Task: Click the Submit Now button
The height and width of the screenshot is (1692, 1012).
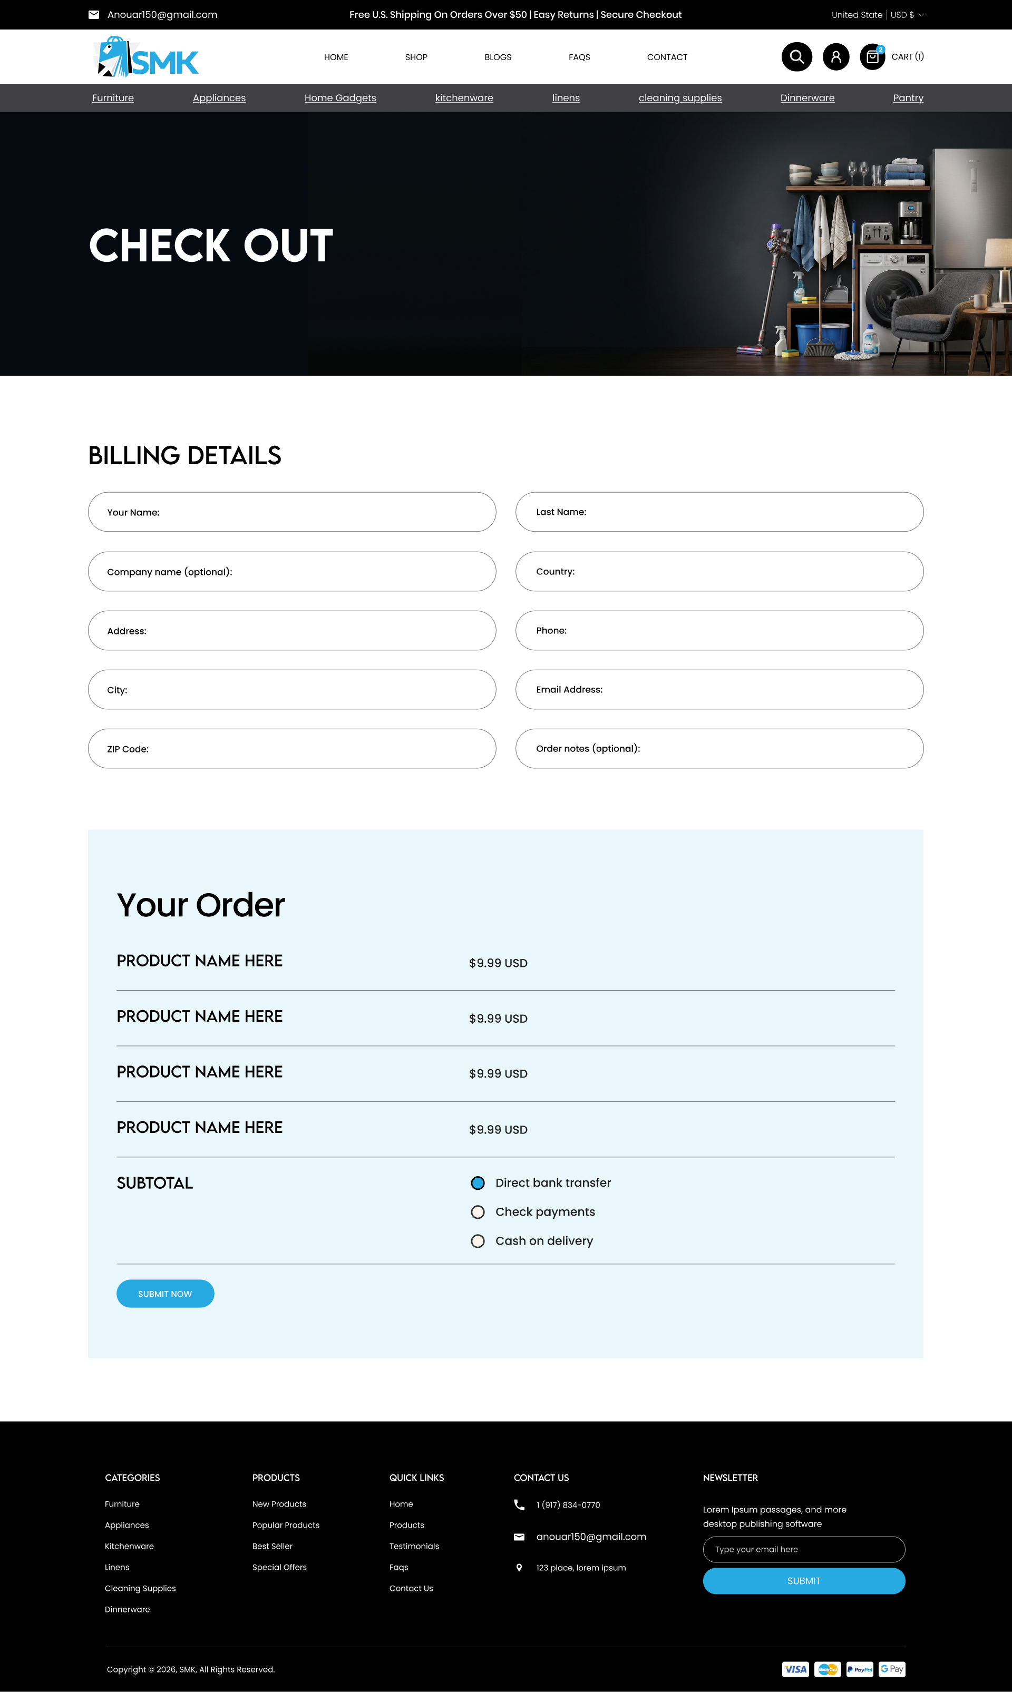Action: 165,1293
